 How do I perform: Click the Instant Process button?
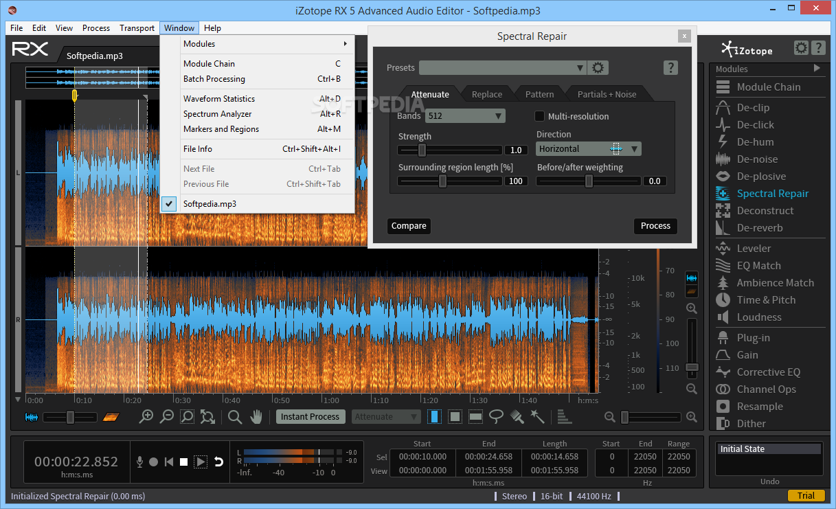310,416
